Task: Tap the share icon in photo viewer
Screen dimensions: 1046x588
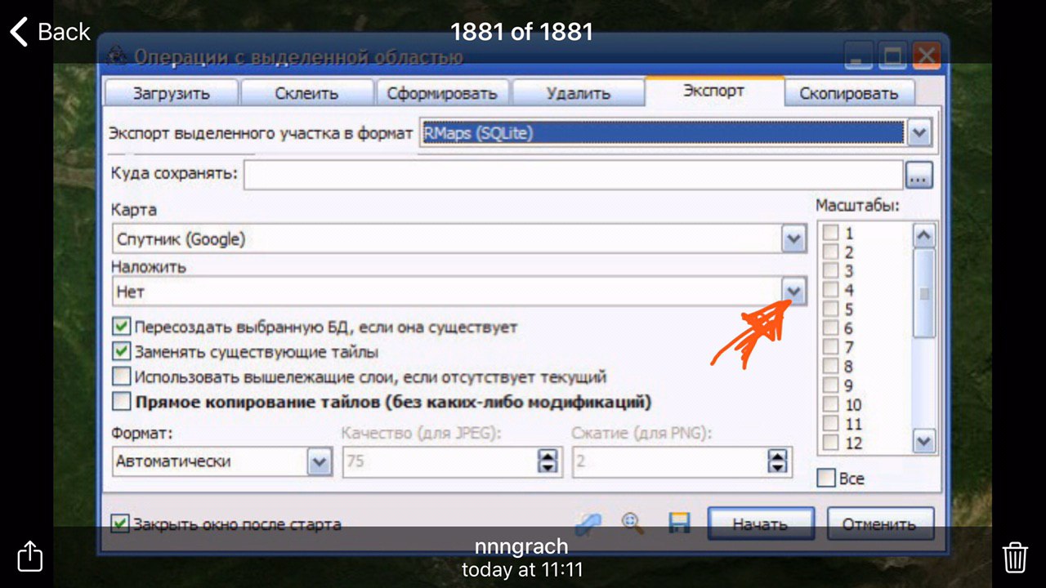Action: tap(29, 556)
